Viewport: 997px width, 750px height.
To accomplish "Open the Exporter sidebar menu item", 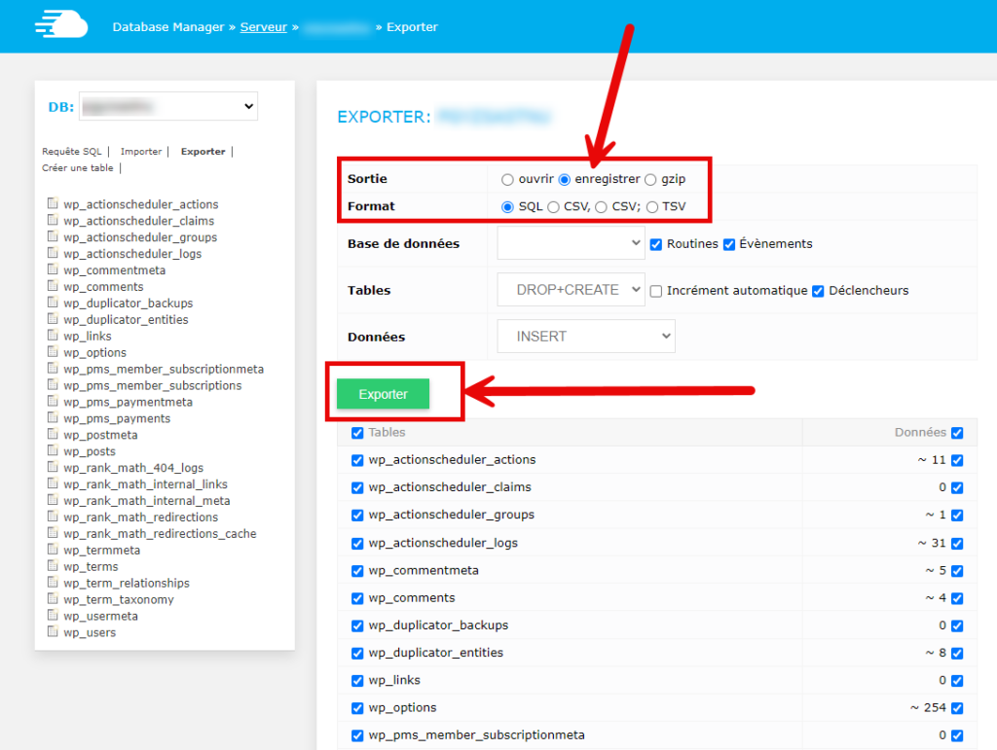I will (x=203, y=151).
